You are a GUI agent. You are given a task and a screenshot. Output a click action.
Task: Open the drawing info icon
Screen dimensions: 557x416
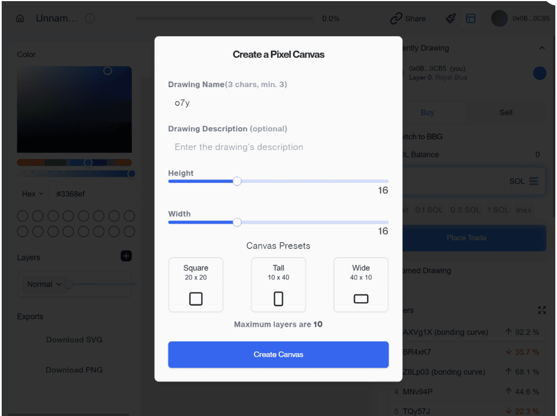pos(90,19)
